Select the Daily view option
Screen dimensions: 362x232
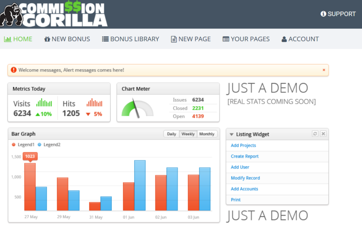[x=171, y=134]
